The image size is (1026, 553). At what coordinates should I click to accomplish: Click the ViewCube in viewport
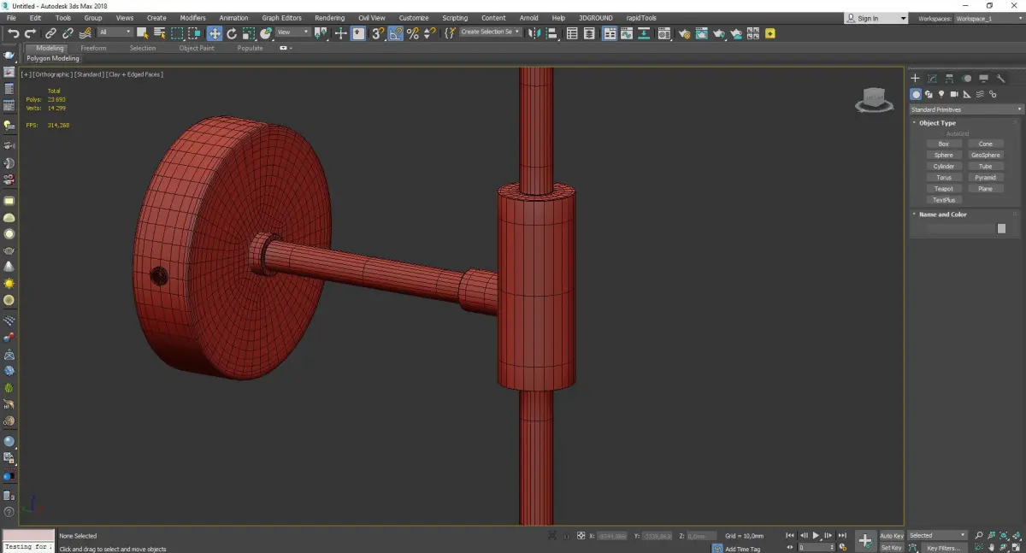click(874, 101)
